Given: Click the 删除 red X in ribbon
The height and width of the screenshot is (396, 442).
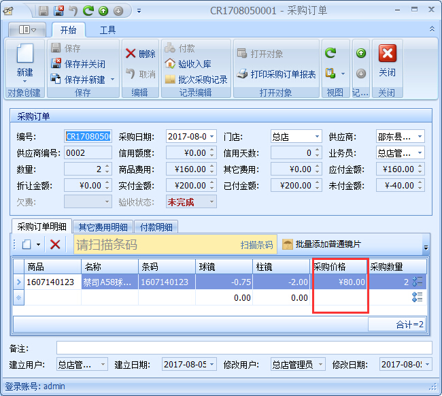Looking at the screenshot, I should point(140,54).
